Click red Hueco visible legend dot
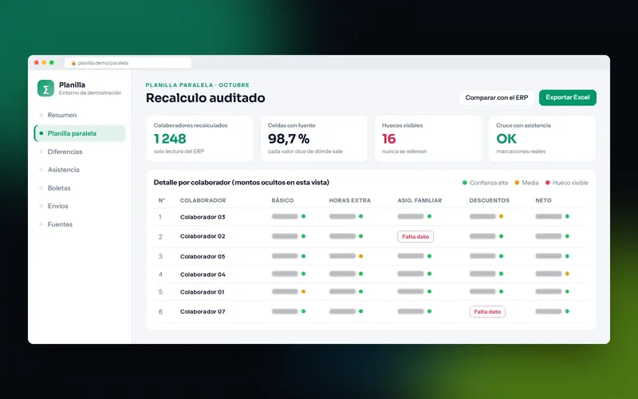Viewport: 638px width, 399px height. (548, 183)
